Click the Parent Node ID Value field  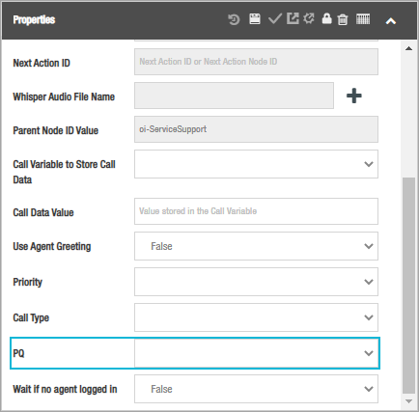coord(256,129)
